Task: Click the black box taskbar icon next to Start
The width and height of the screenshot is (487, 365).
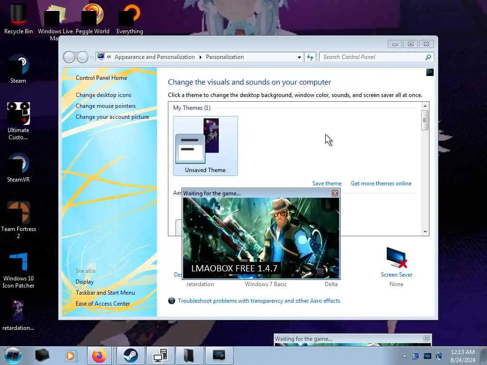Action: click(x=42, y=355)
